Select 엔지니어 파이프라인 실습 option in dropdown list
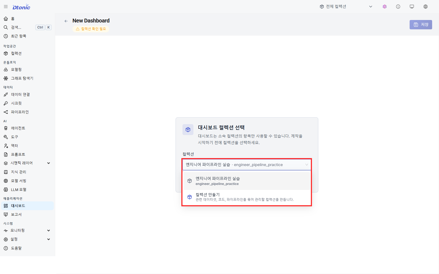This screenshot has height=274, width=439. tap(247, 181)
